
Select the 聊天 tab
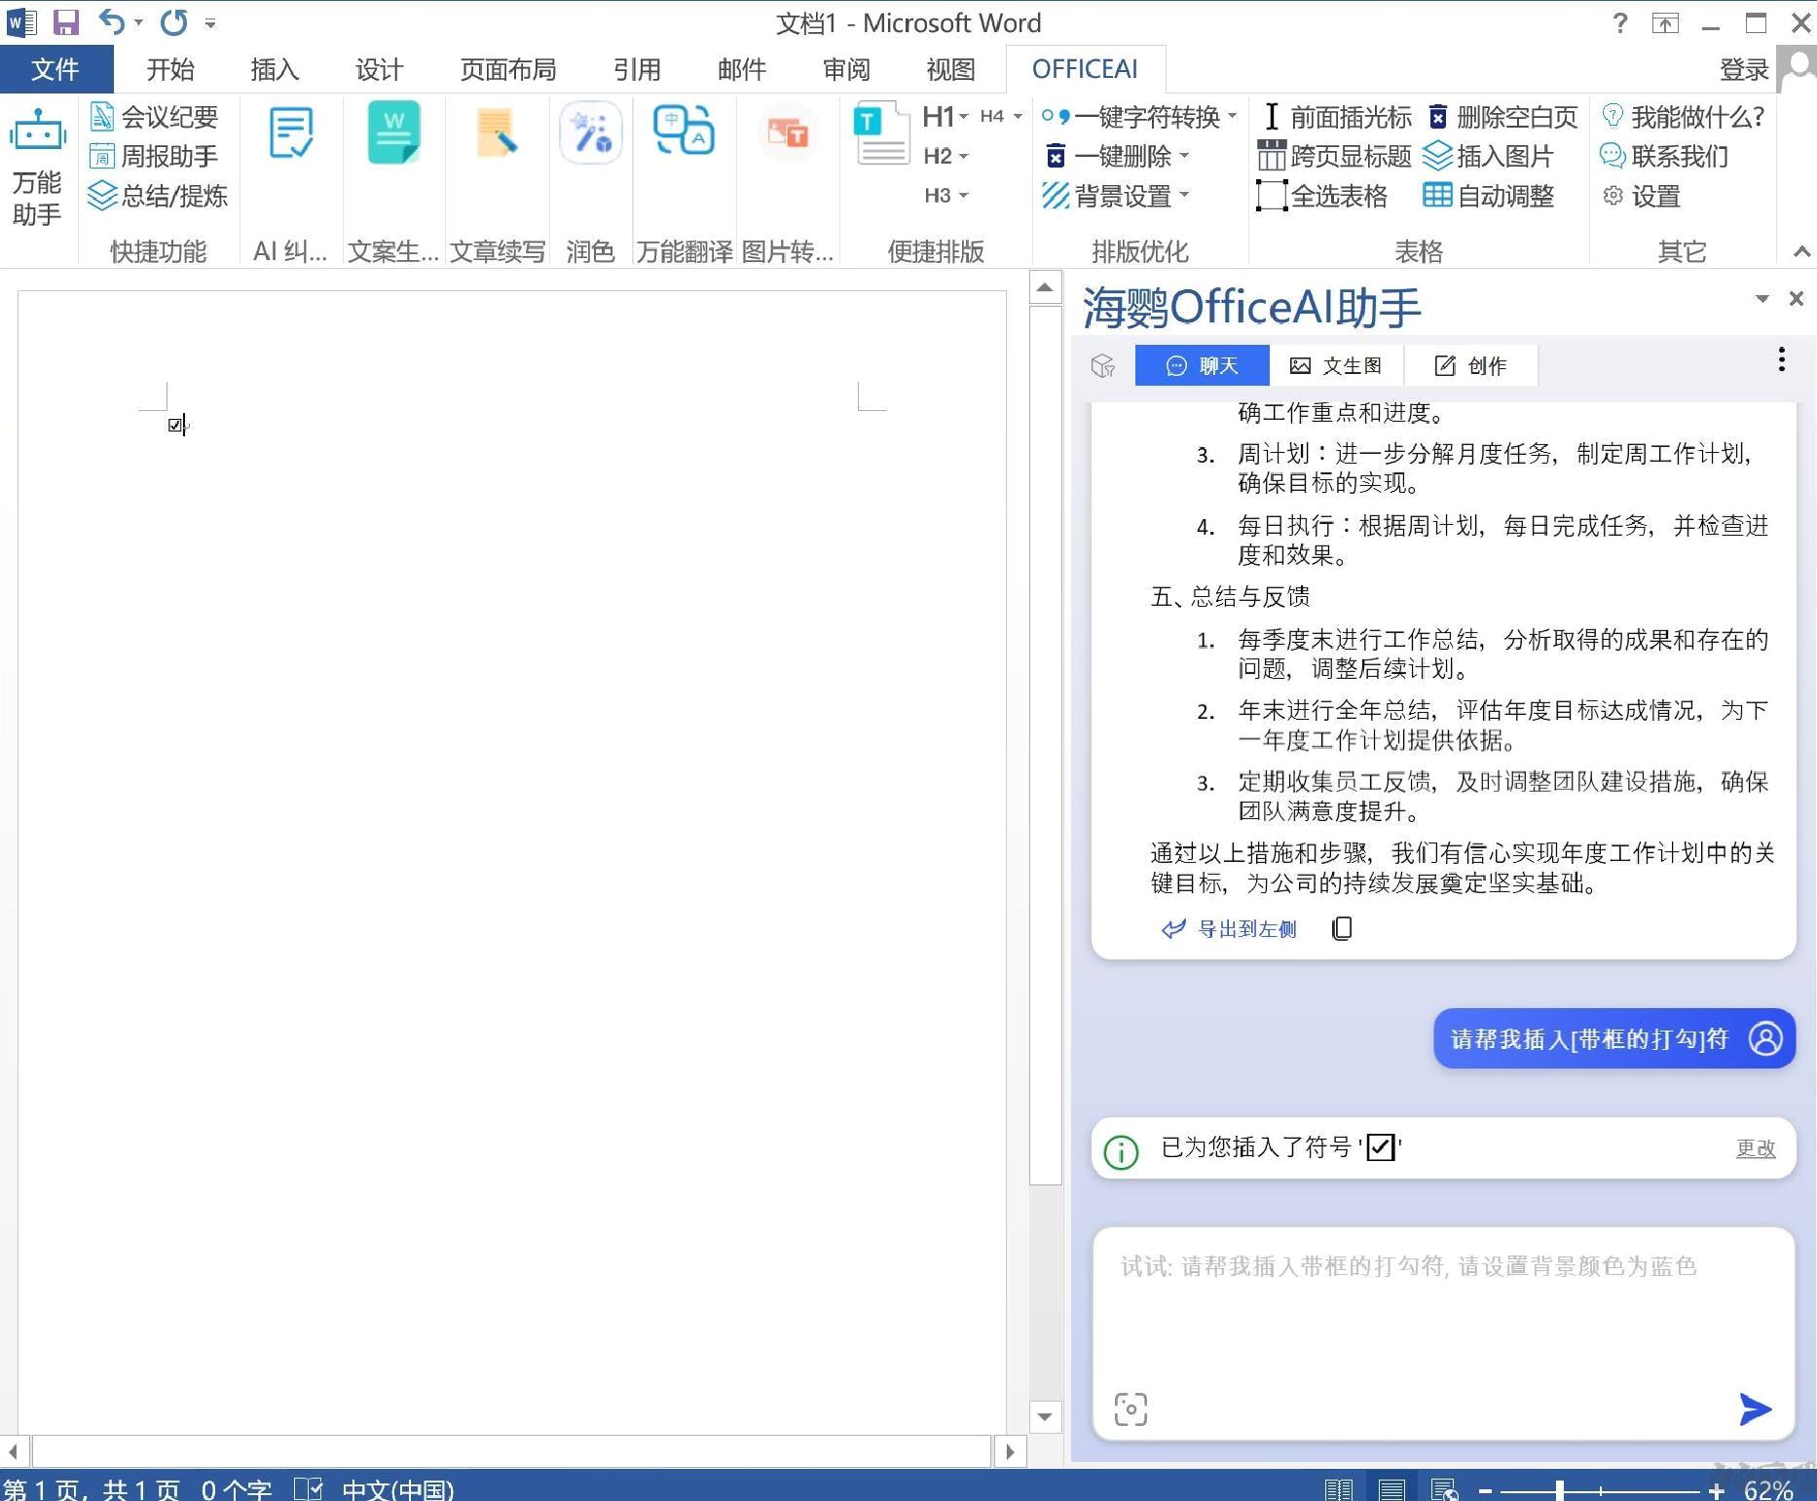coord(1202,365)
